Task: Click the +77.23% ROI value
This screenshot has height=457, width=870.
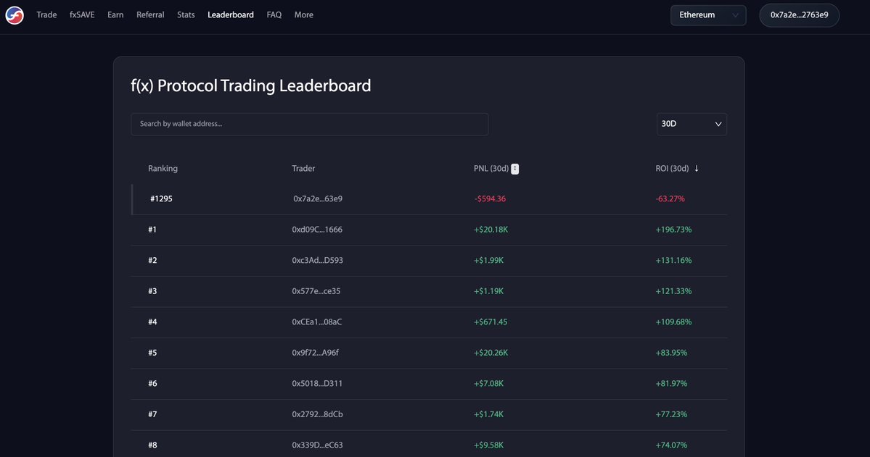Action: 671,414
